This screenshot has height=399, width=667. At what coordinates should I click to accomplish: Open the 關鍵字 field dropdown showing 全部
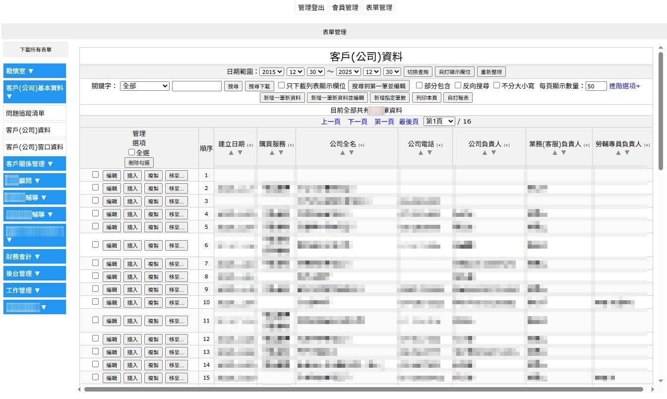[145, 86]
